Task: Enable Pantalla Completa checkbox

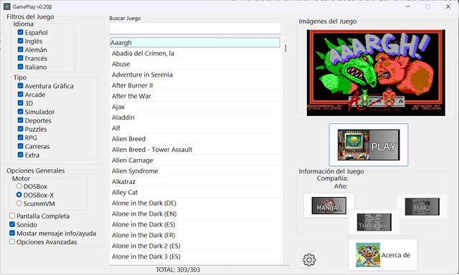Action: tap(12, 216)
